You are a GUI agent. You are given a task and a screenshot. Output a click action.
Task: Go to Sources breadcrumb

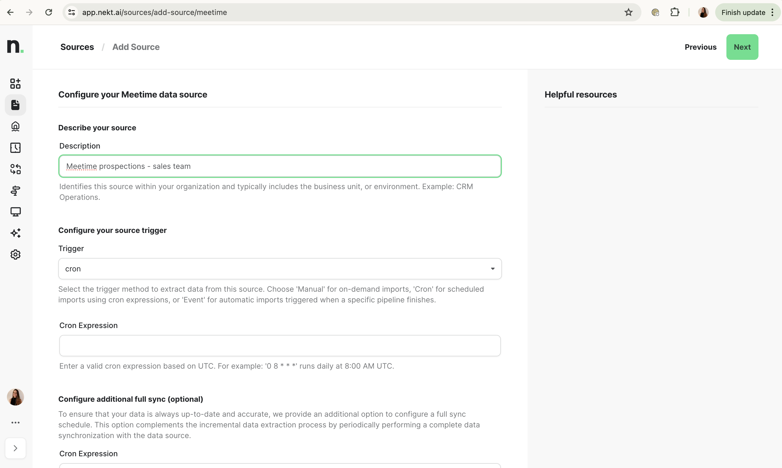(x=77, y=47)
